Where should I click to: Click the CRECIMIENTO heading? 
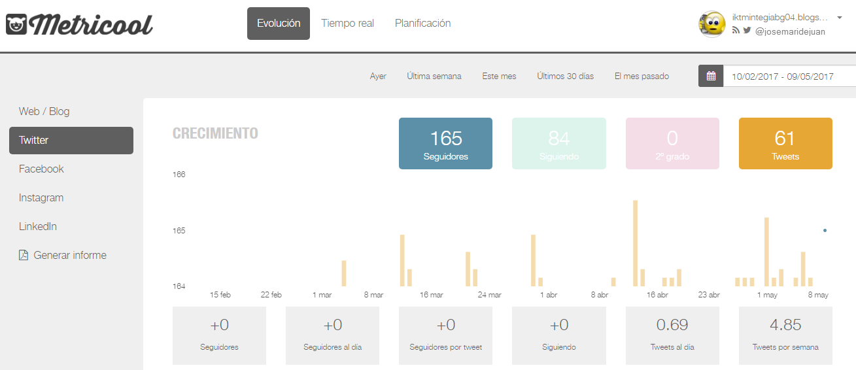point(215,133)
